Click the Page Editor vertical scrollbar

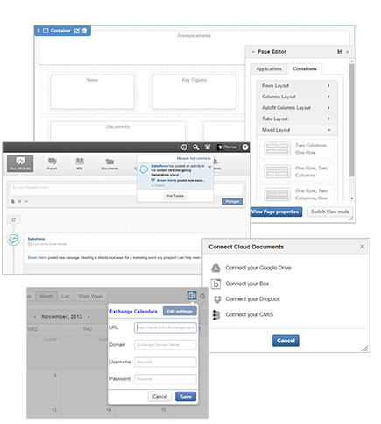coord(352,120)
